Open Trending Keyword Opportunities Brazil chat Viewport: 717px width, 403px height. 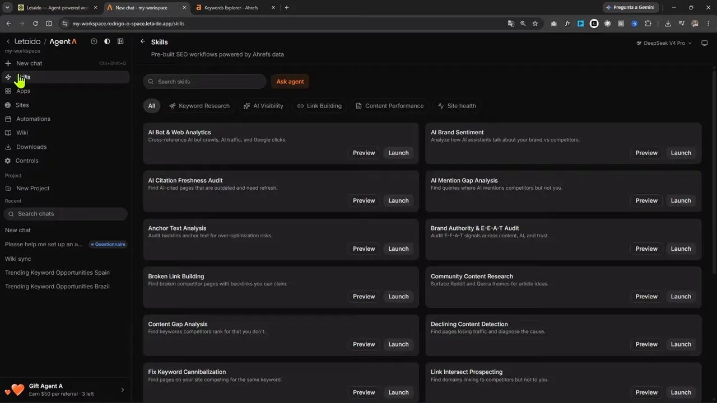[57, 287]
